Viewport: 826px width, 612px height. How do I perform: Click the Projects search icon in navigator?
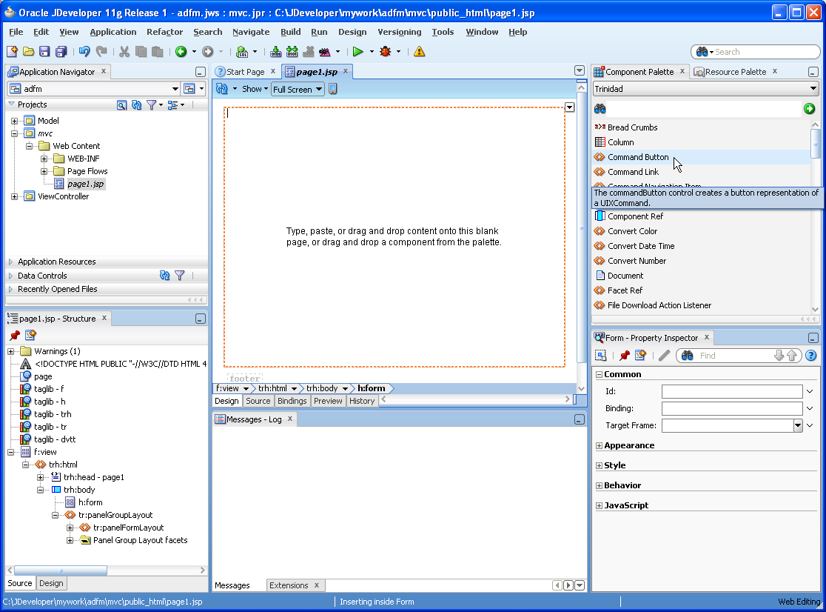point(121,105)
